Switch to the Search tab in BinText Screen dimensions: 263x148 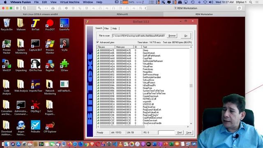pos(99,28)
